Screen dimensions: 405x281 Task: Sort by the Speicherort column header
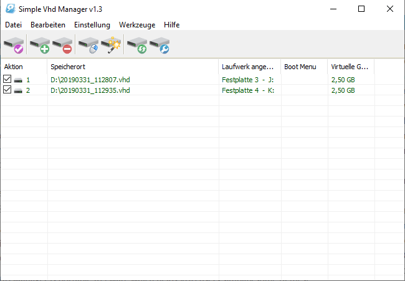[x=133, y=67]
